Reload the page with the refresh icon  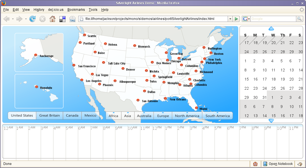[32, 19]
